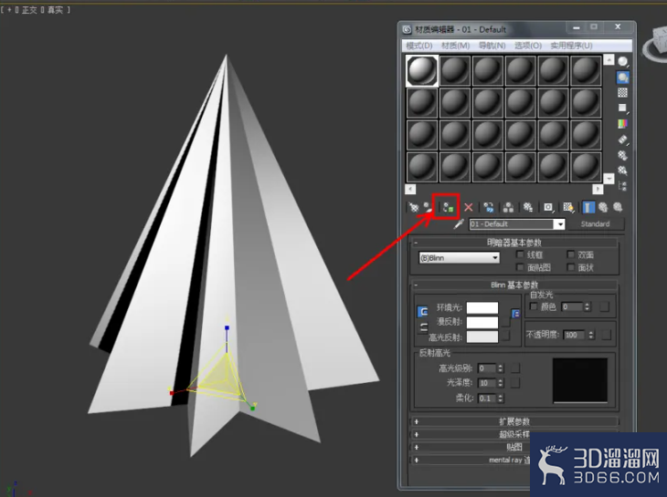Collapse the Blinn 基本参数 rollout
The height and width of the screenshot is (497, 667).
pyautogui.click(x=513, y=285)
